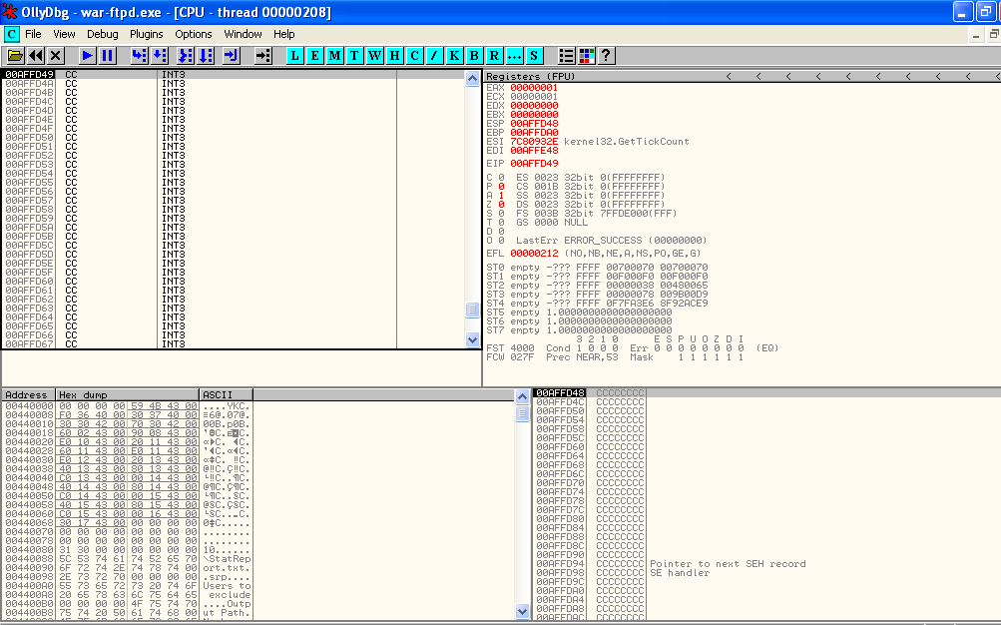1001x625 pixels.
Task: Open the Debug menu
Action: (102, 34)
